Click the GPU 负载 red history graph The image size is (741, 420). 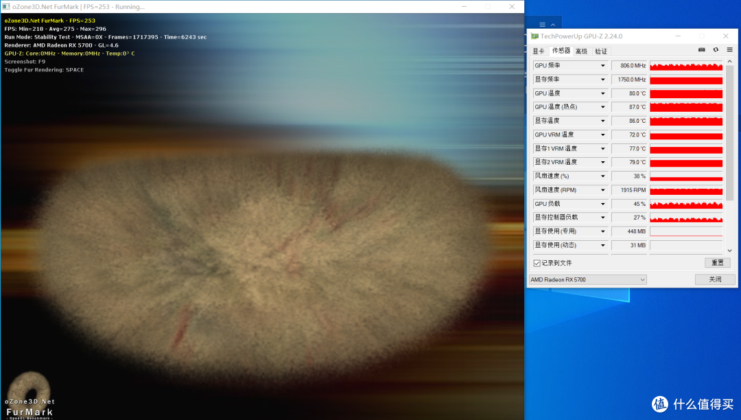(686, 204)
